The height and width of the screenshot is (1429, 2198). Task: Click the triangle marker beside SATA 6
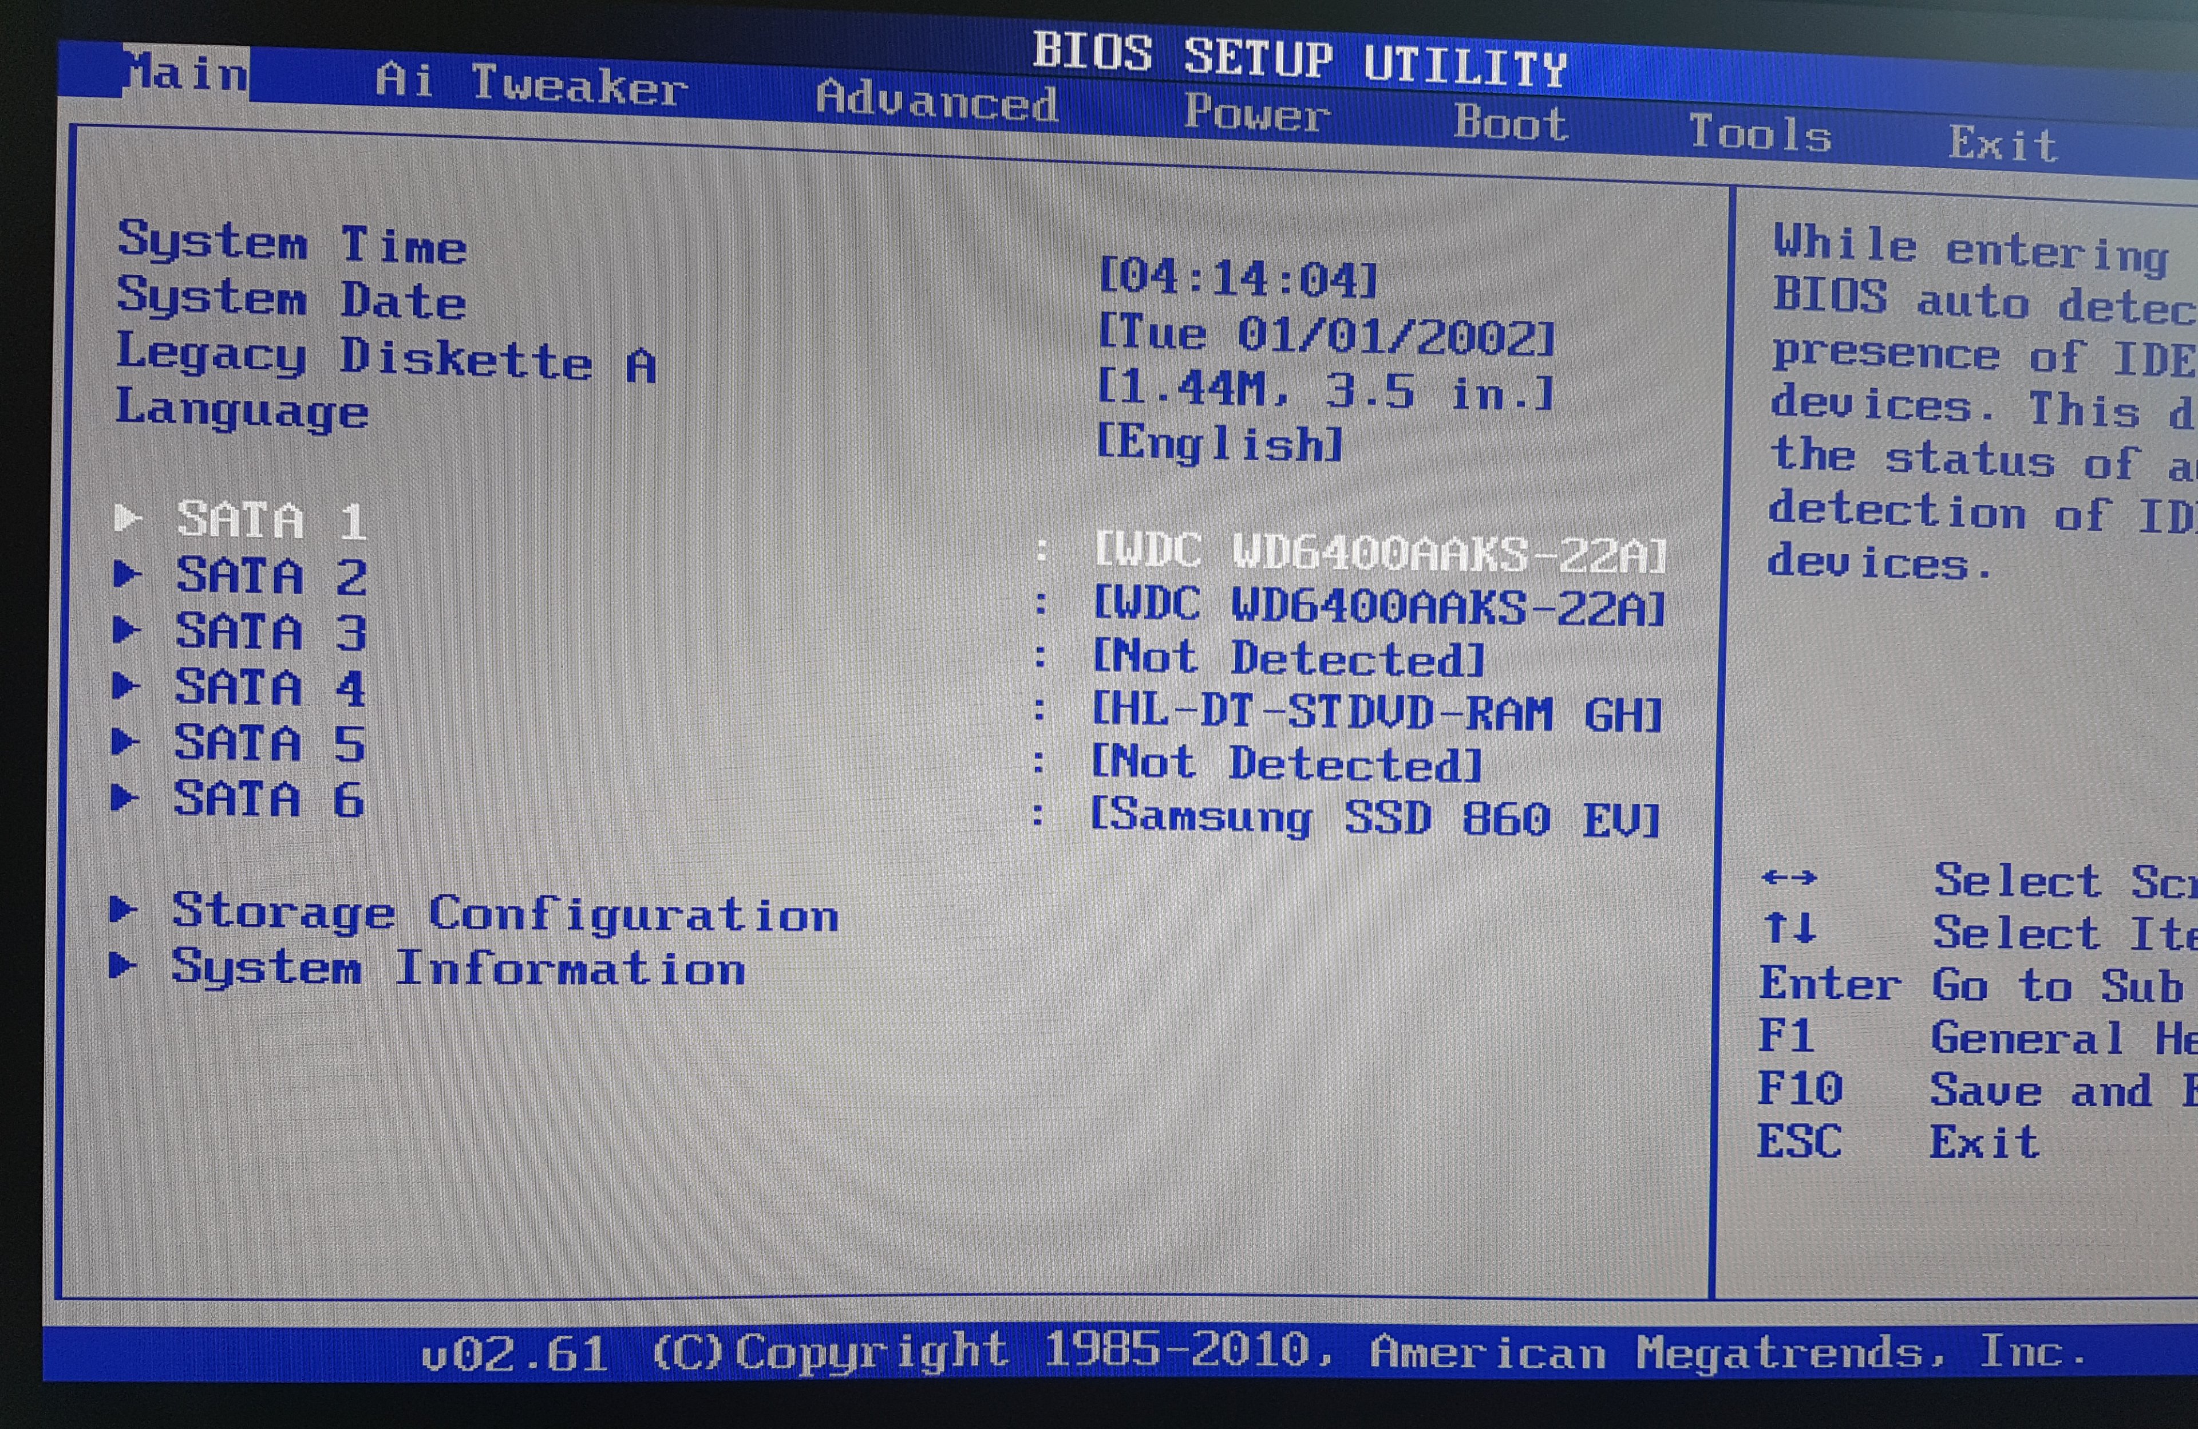pyautogui.click(x=125, y=797)
